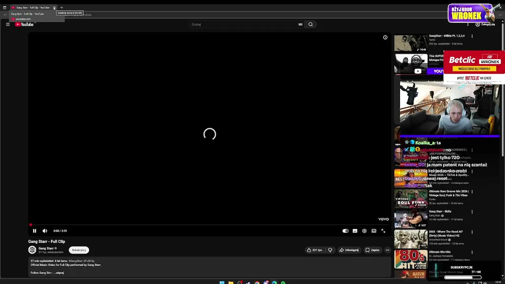Click the red video progress bar start

point(30,225)
